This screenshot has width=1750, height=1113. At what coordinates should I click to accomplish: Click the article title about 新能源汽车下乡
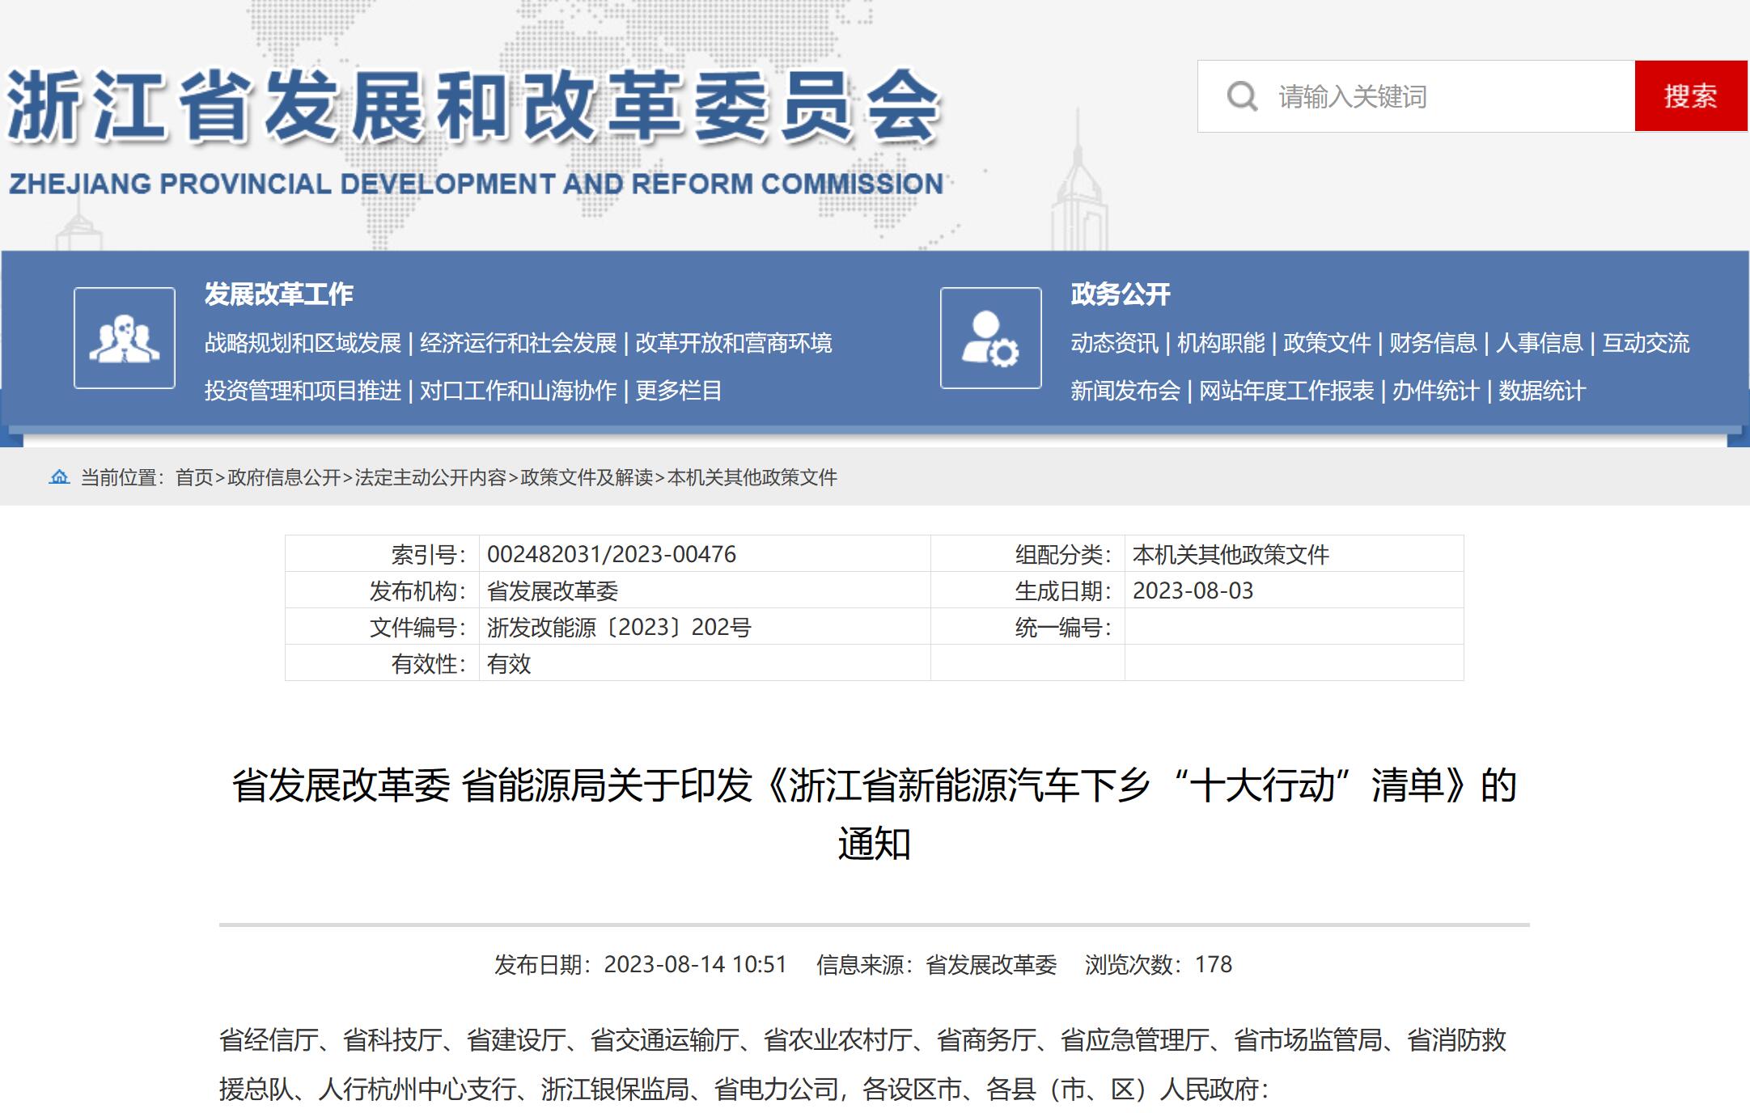tap(875, 814)
